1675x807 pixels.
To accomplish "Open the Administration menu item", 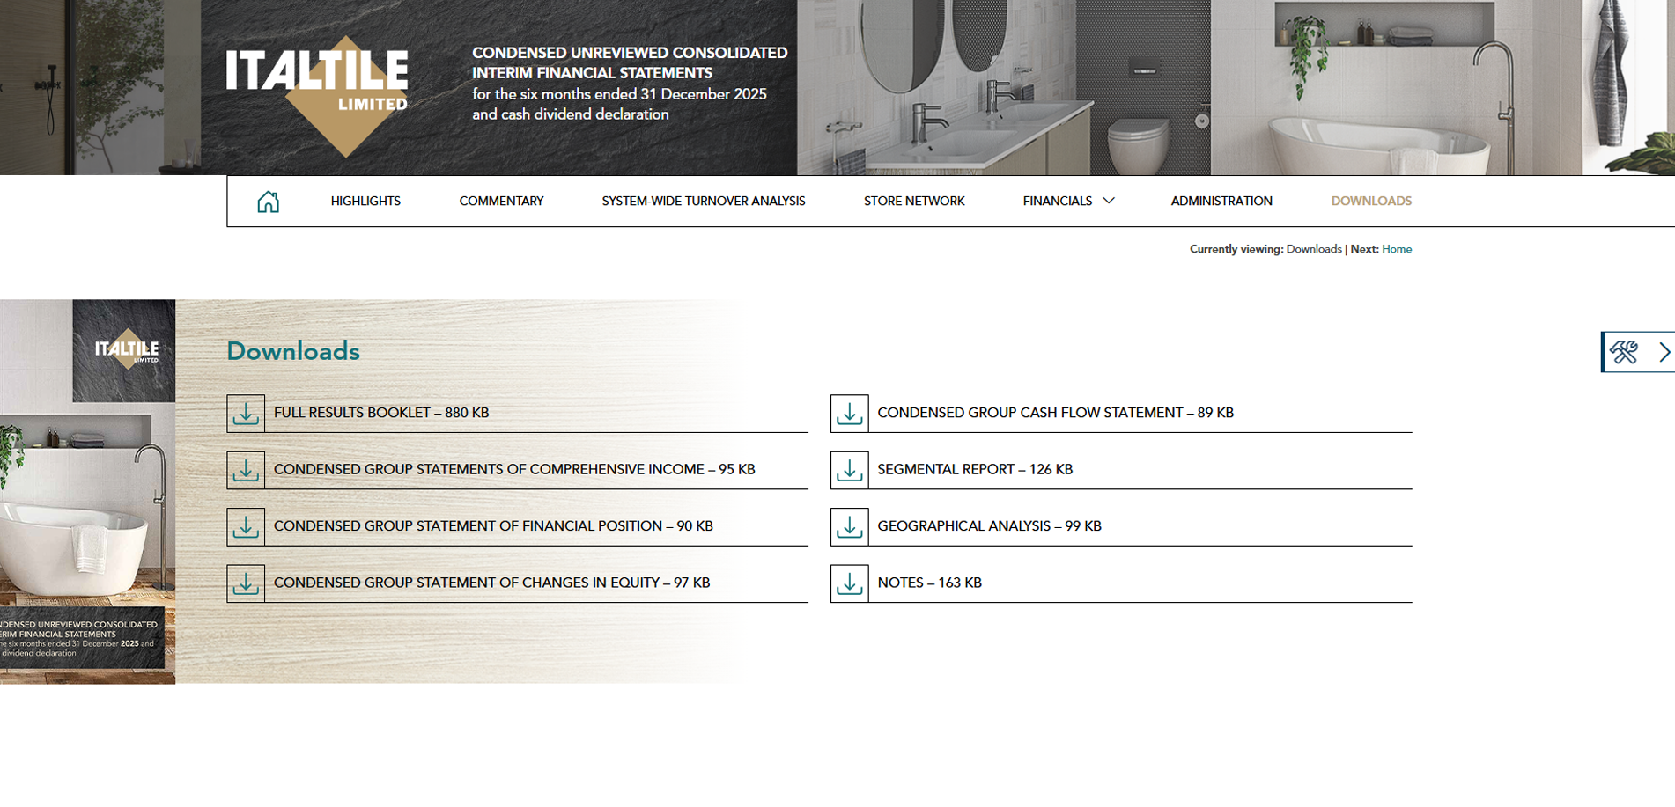I will [1221, 201].
